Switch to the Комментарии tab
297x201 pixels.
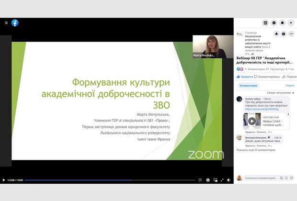[249, 86]
